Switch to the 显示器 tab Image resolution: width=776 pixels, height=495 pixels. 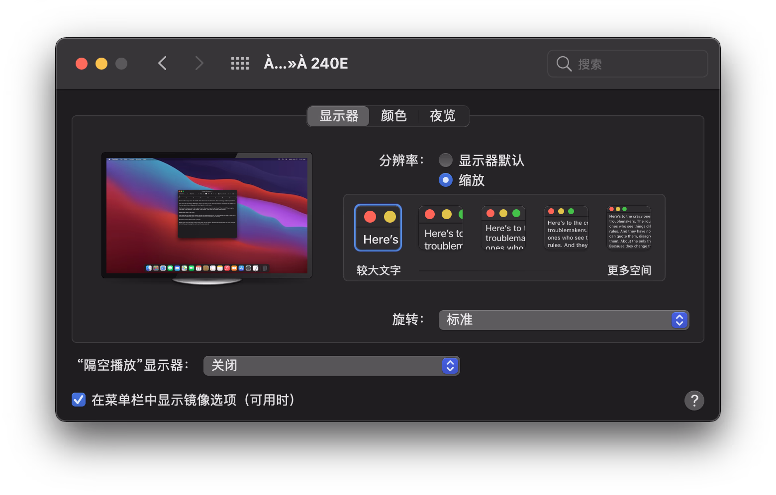pyautogui.click(x=339, y=116)
